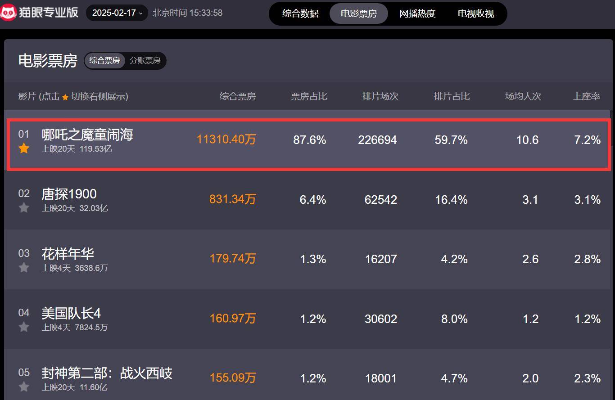Open the 网播热度 tab
615x400 pixels.
pos(417,13)
